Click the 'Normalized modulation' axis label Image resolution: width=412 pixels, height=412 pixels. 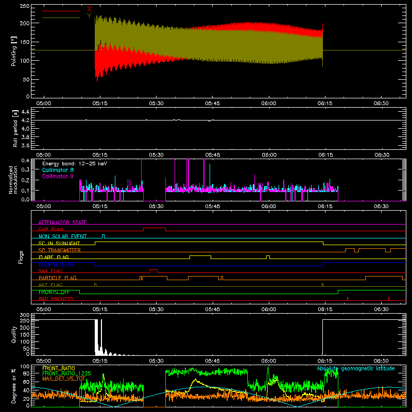click(x=13, y=180)
